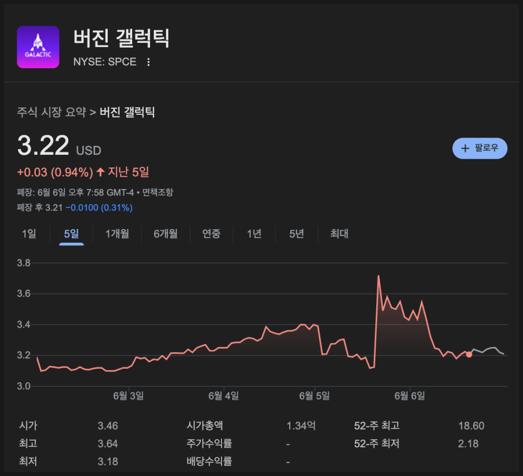Click the 52-주 최저 value 2.18
This screenshot has width=523, height=476.
point(468,444)
